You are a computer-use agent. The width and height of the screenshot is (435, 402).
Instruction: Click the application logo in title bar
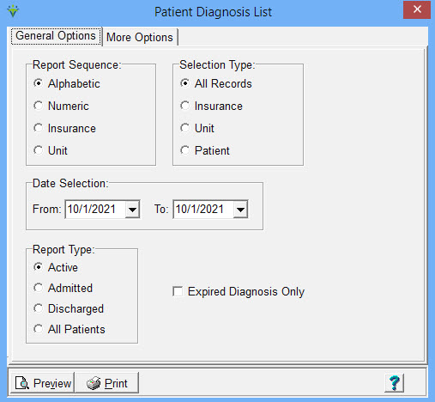point(13,11)
